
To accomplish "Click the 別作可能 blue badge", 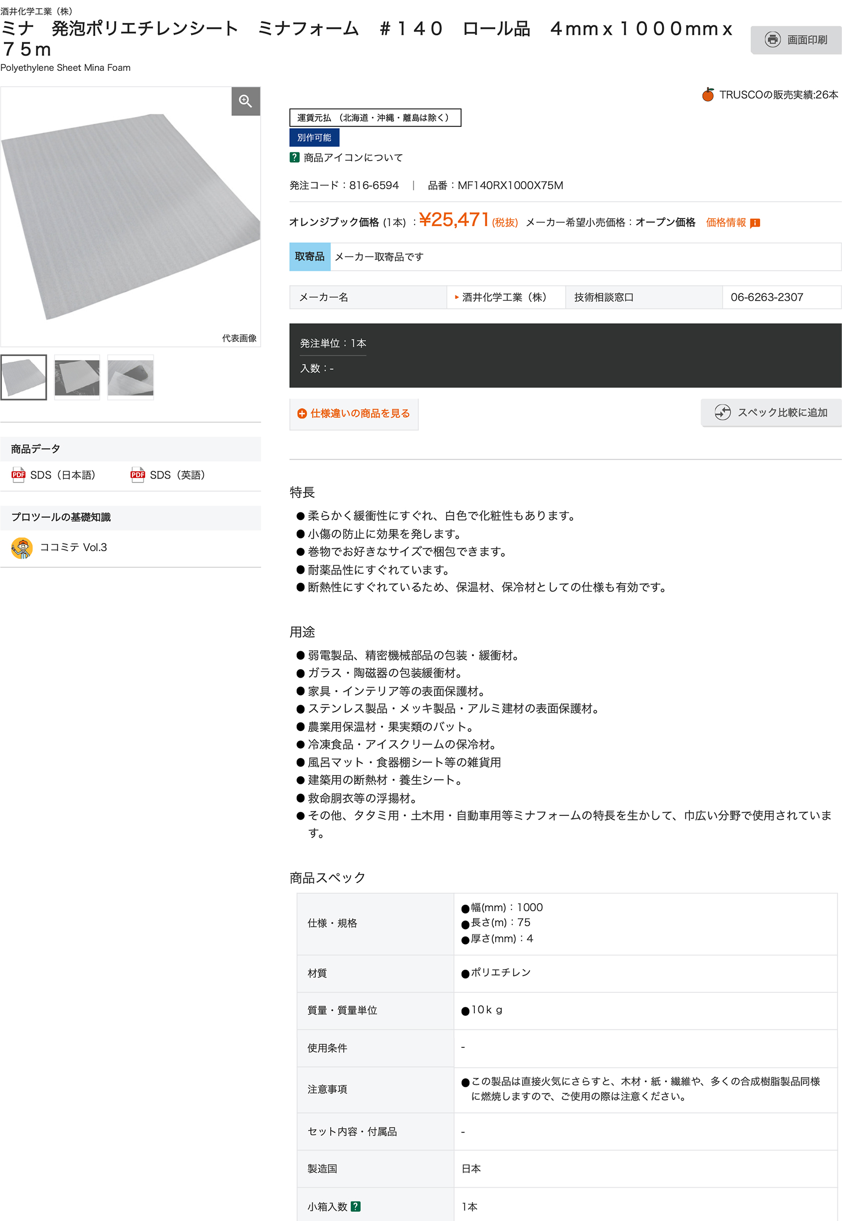I will pyautogui.click(x=314, y=138).
